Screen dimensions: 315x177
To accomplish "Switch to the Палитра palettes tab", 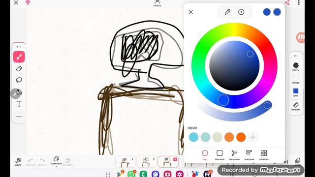I will [x=264, y=155].
